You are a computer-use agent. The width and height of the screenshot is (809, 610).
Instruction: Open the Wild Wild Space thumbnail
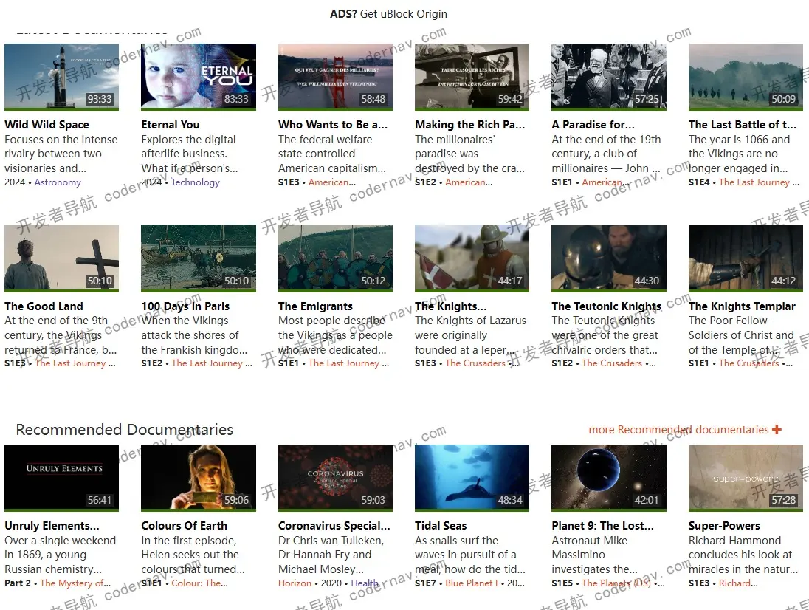click(x=61, y=76)
